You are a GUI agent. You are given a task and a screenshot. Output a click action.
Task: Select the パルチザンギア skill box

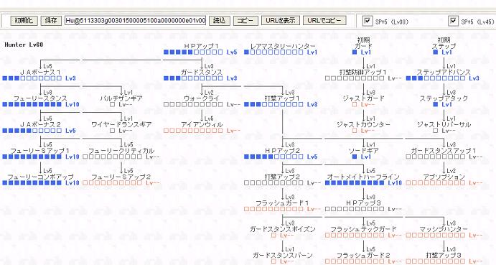coord(112,104)
